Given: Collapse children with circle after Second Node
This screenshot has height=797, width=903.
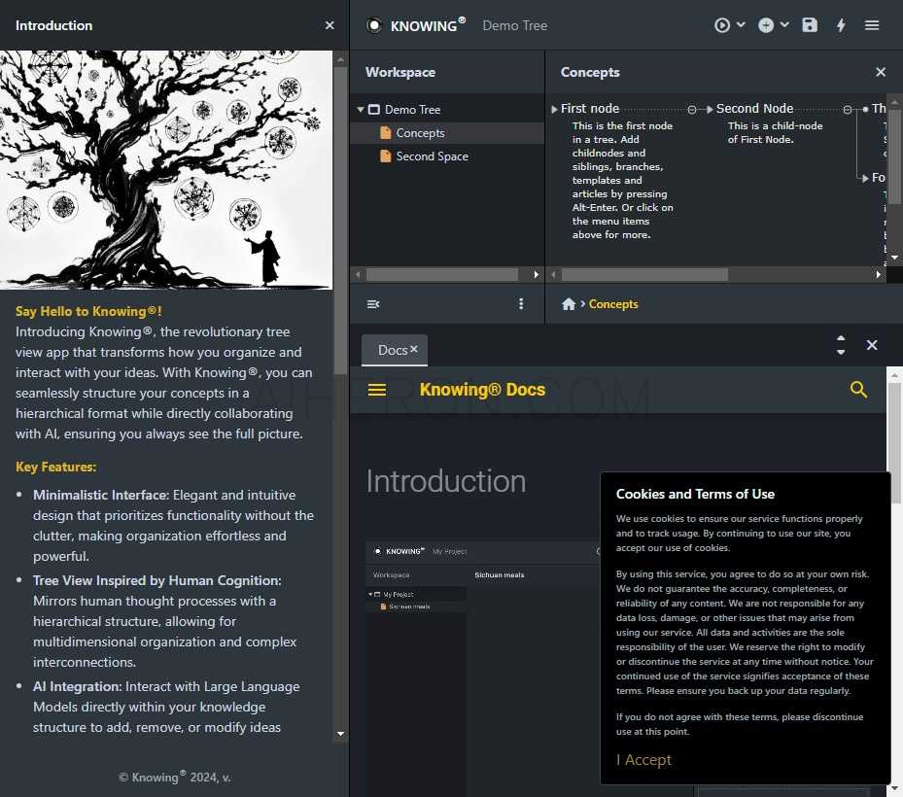Looking at the screenshot, I should [848, 110].
